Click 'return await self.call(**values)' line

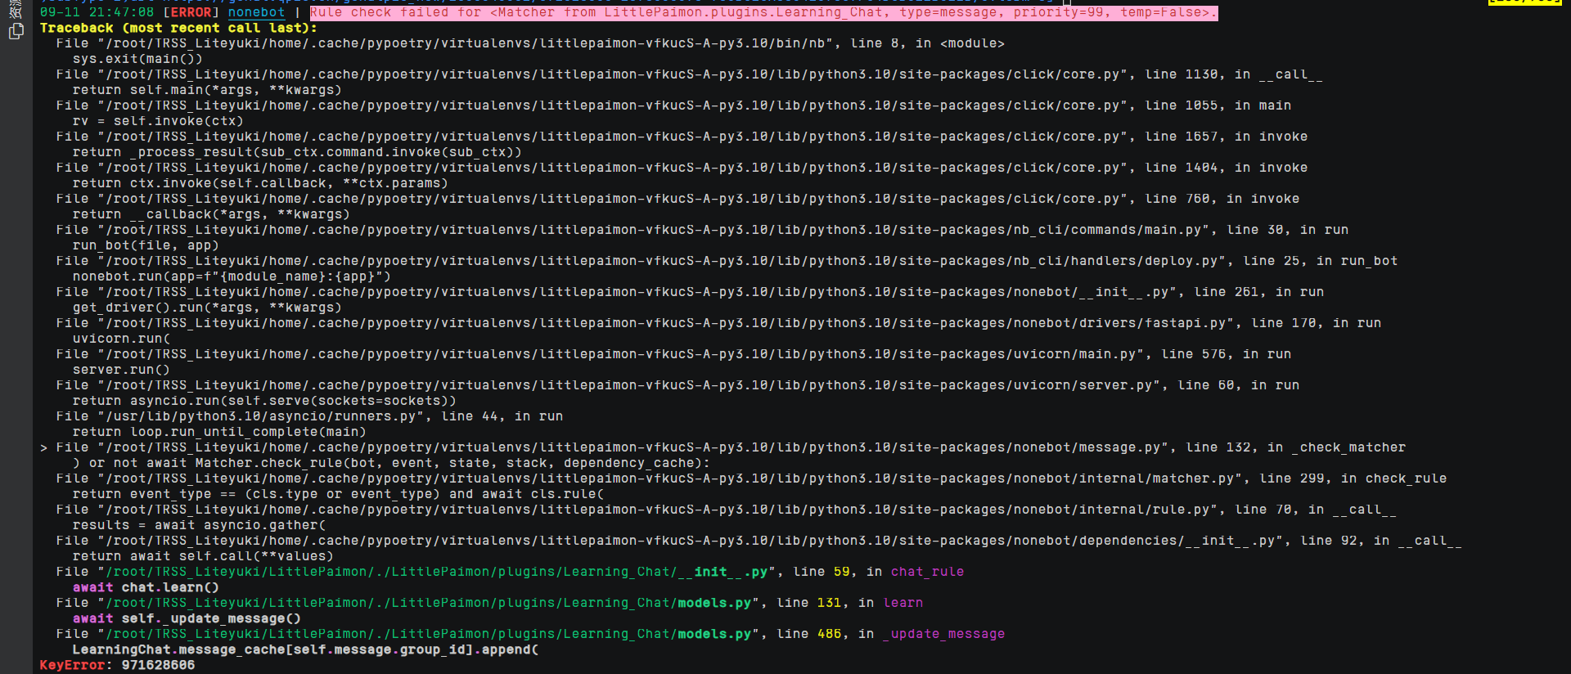[203, 556]
